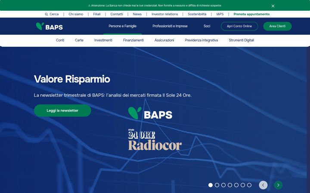
Task: Click the Prenota appuntamento link
Action: pos(251,14)
